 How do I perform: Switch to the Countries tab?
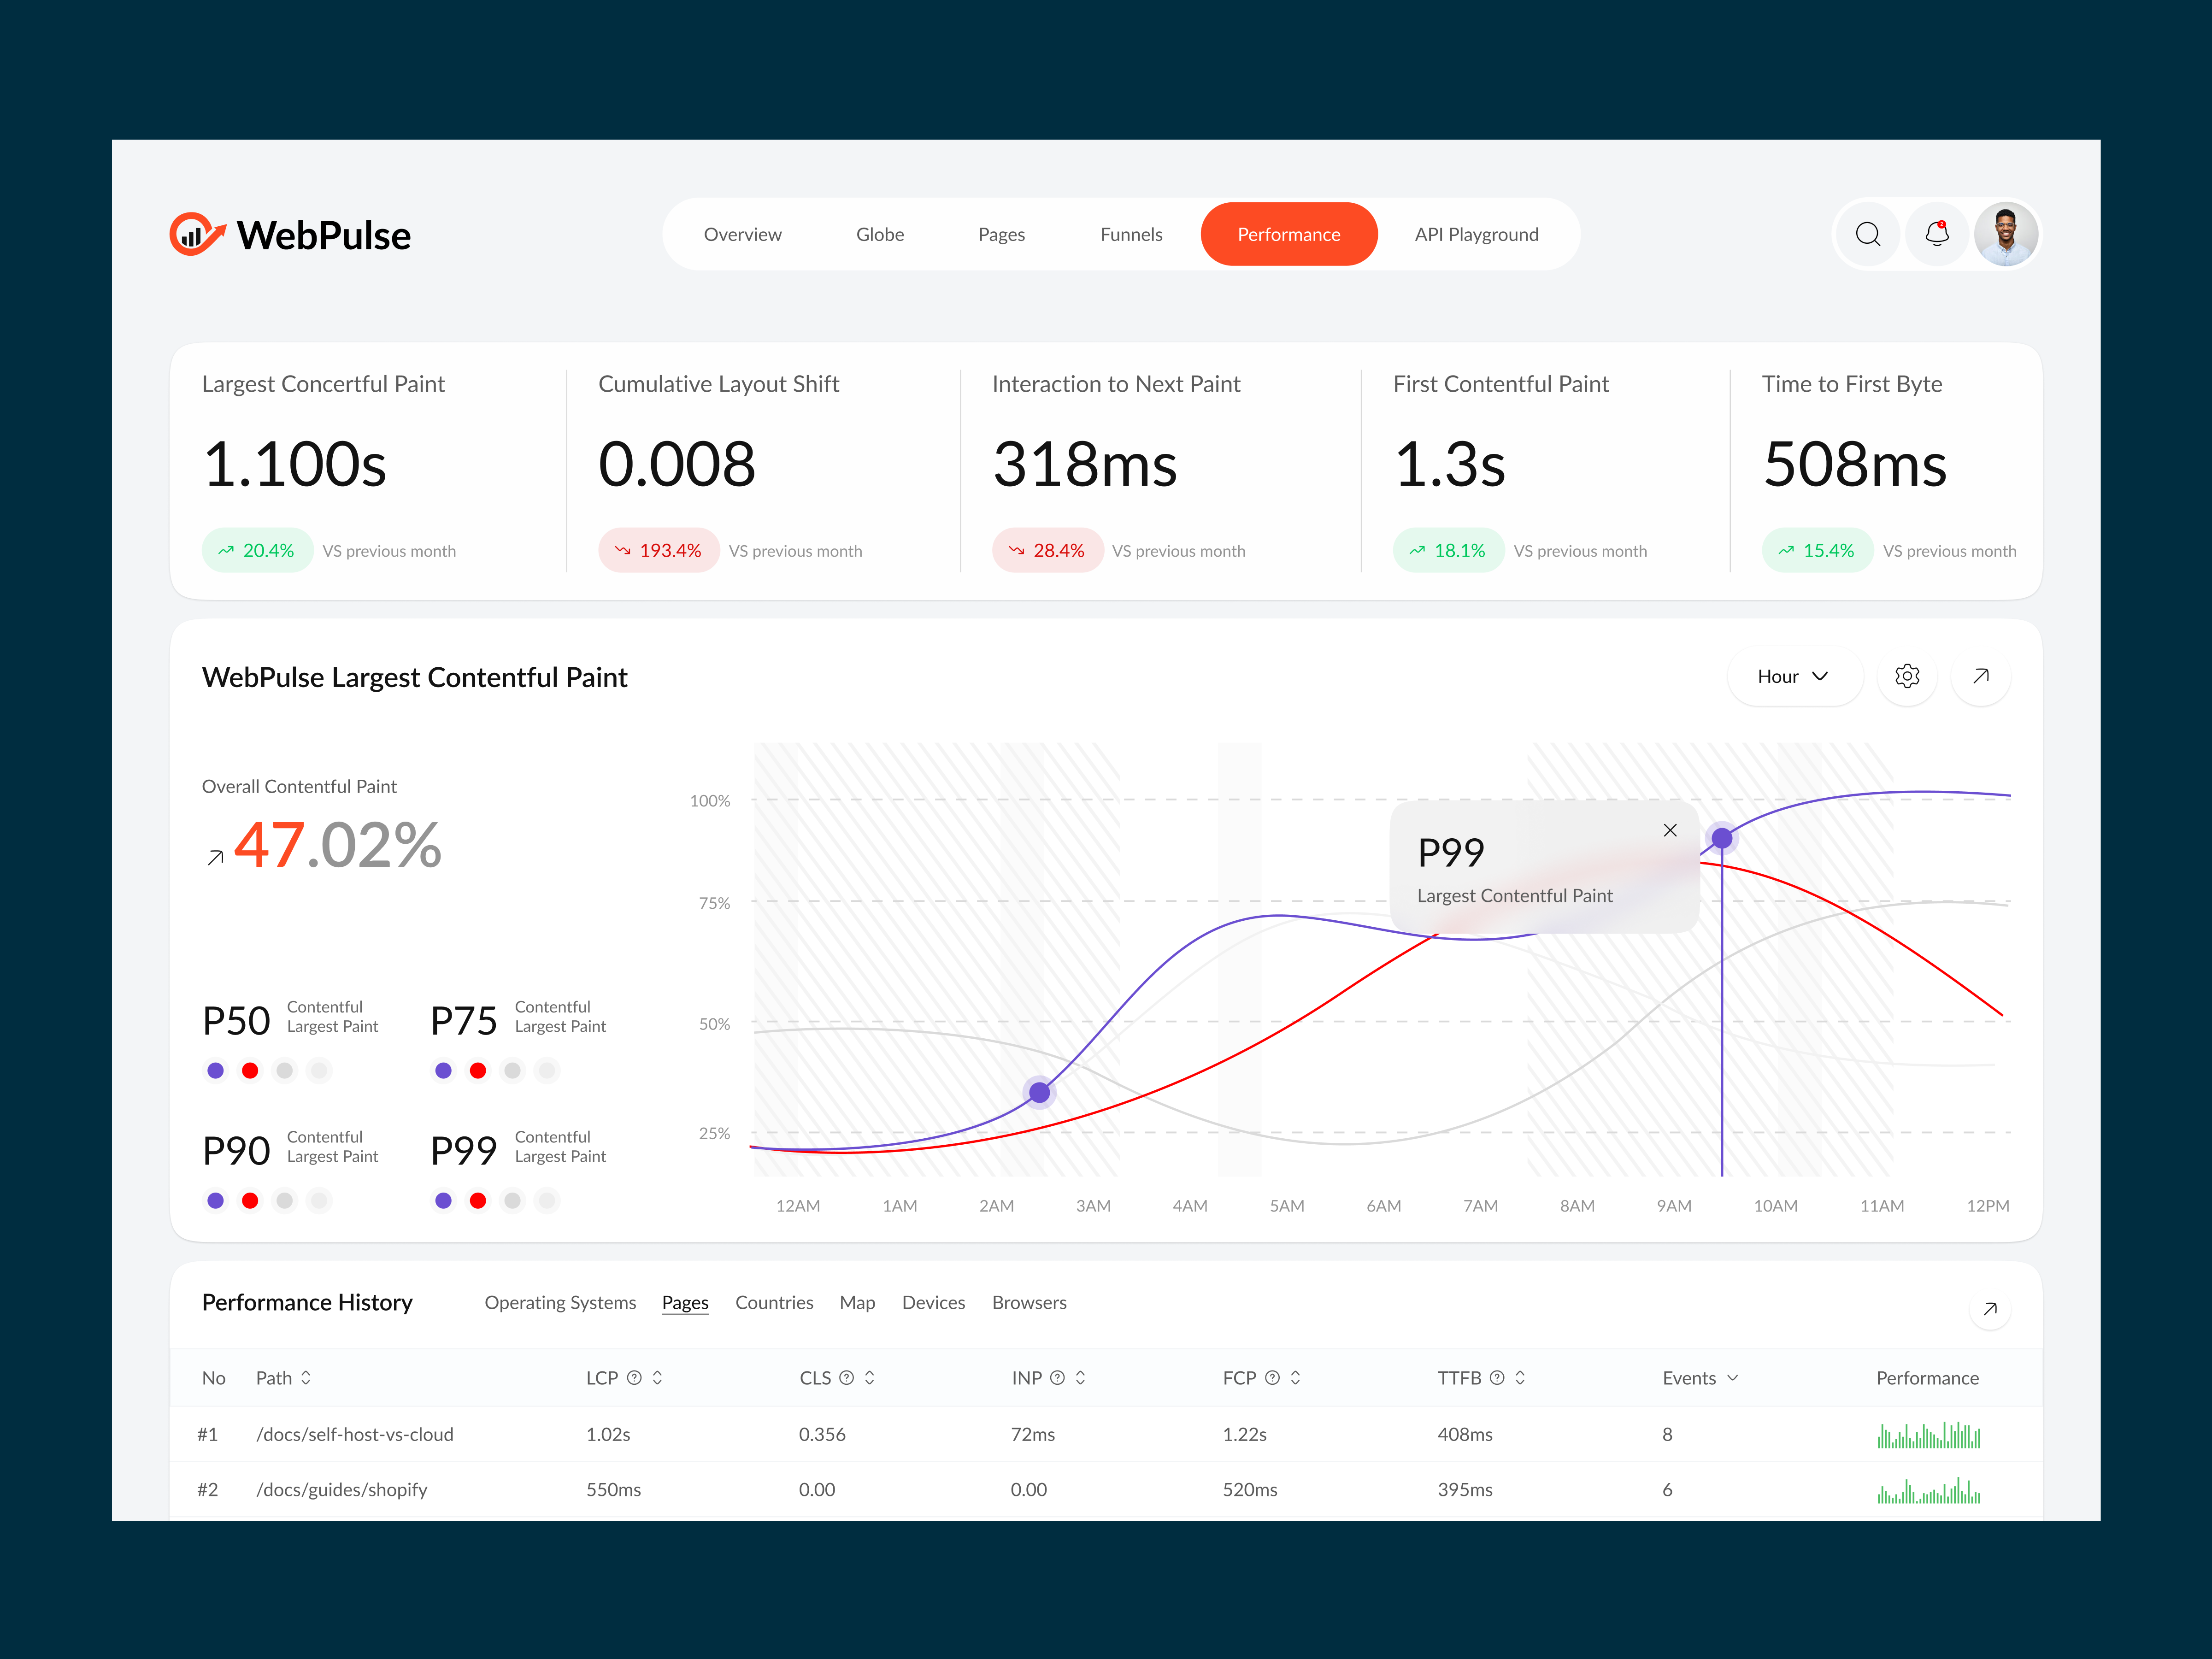tap(774, 1302)
